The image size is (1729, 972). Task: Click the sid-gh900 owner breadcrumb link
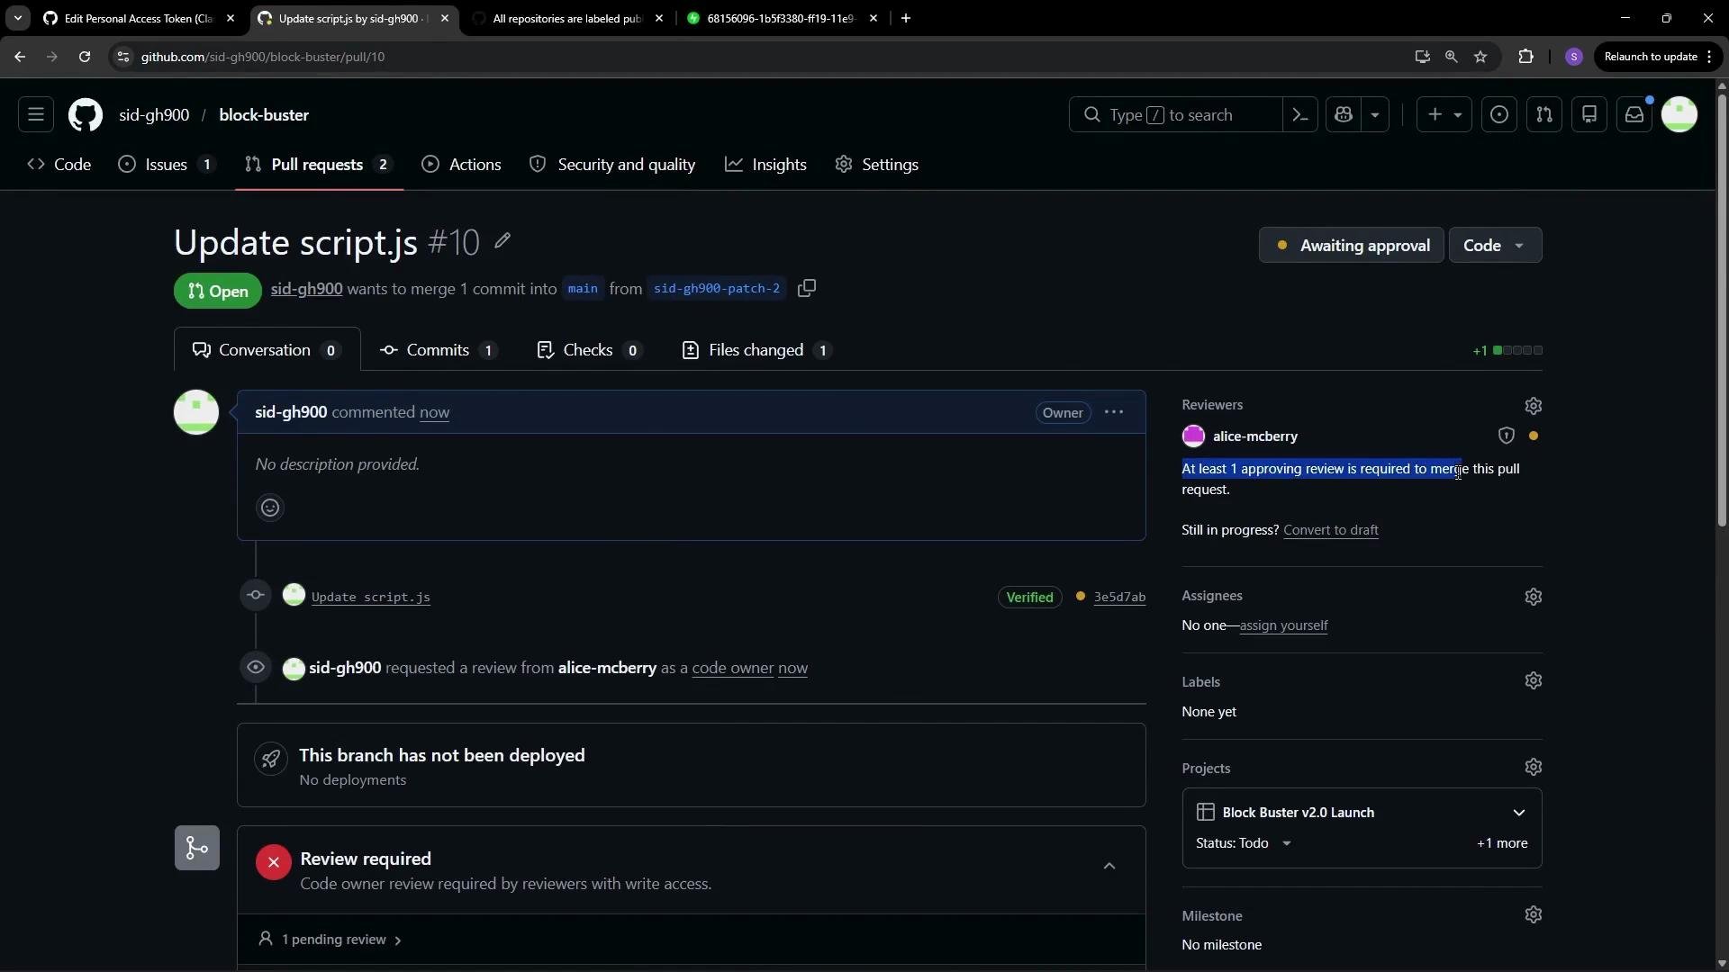click(154, 114)
